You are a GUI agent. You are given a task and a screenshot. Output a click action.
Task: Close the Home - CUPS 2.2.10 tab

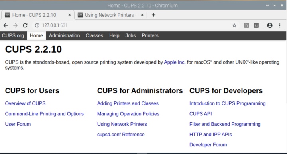tap(69, 15)
